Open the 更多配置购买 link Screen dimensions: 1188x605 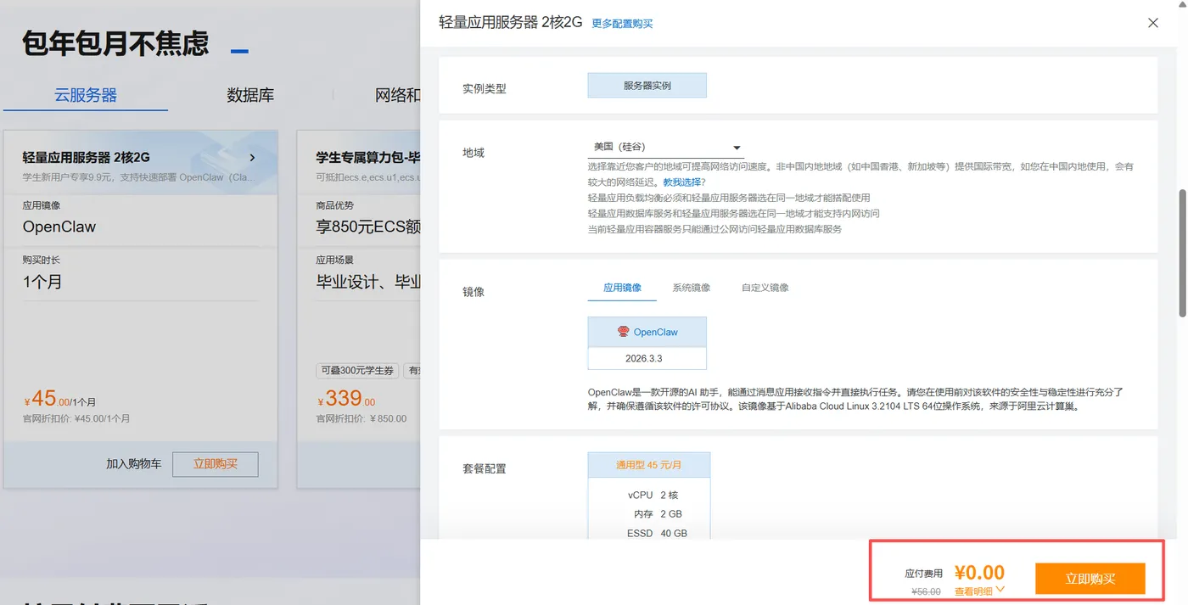[622, 24]
